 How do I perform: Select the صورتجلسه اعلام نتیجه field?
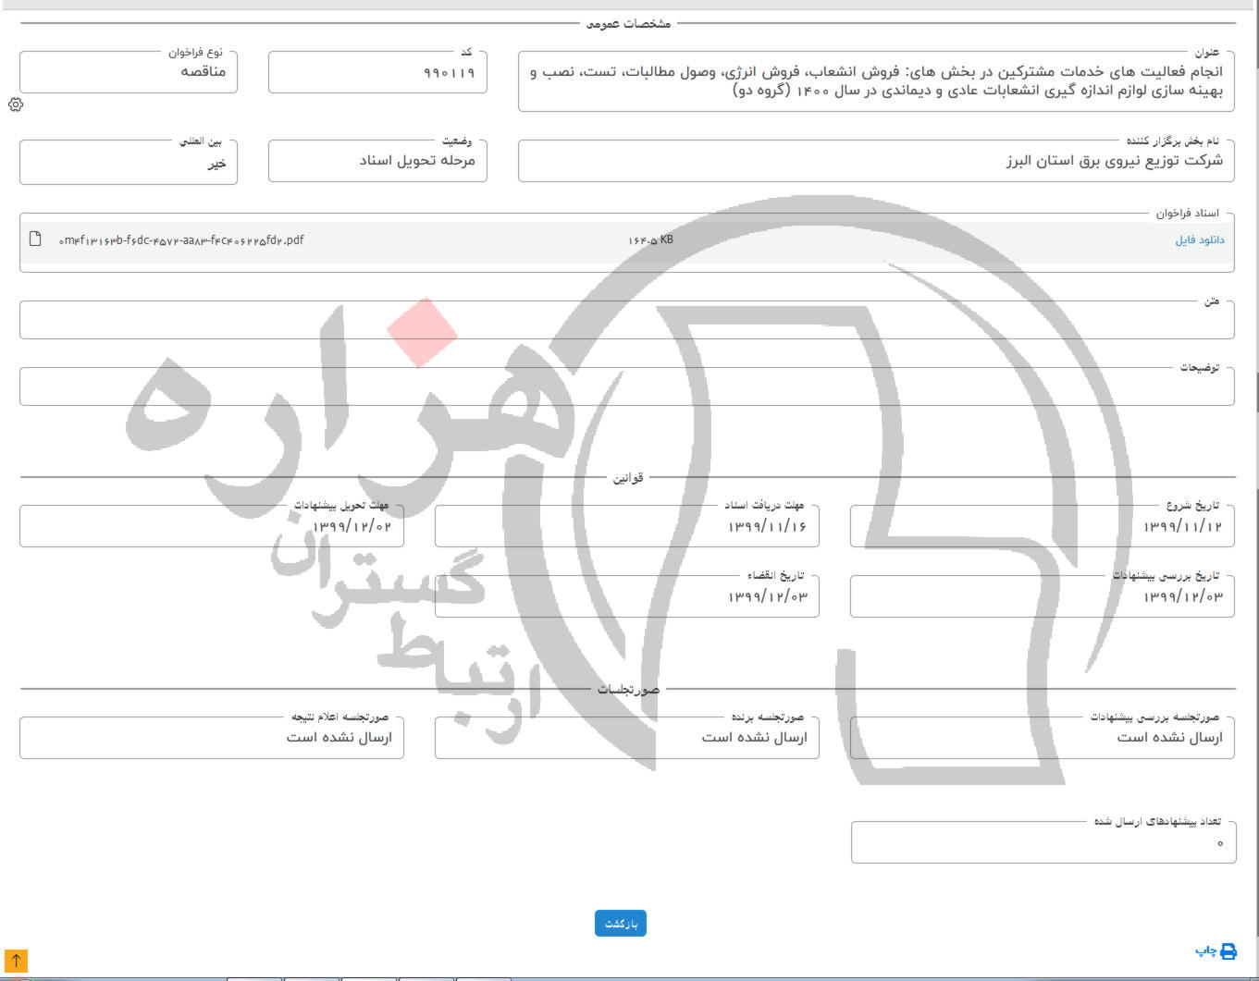(212, 738)
